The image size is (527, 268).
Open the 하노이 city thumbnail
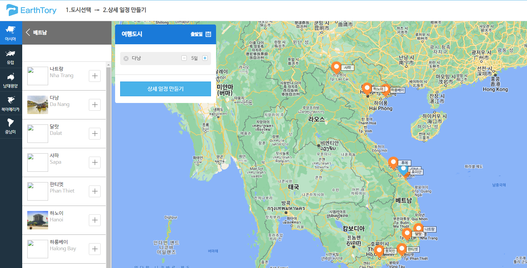coord(38,220)
